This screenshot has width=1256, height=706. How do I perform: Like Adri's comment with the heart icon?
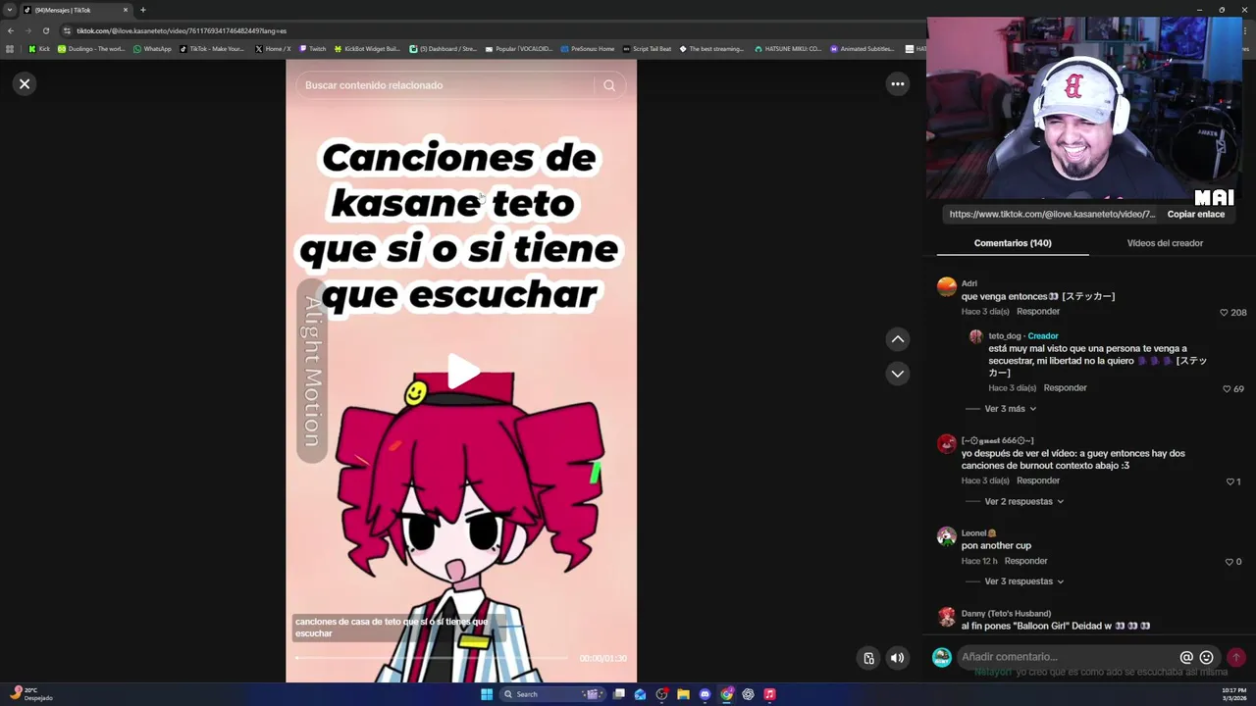coord(1224,313)
